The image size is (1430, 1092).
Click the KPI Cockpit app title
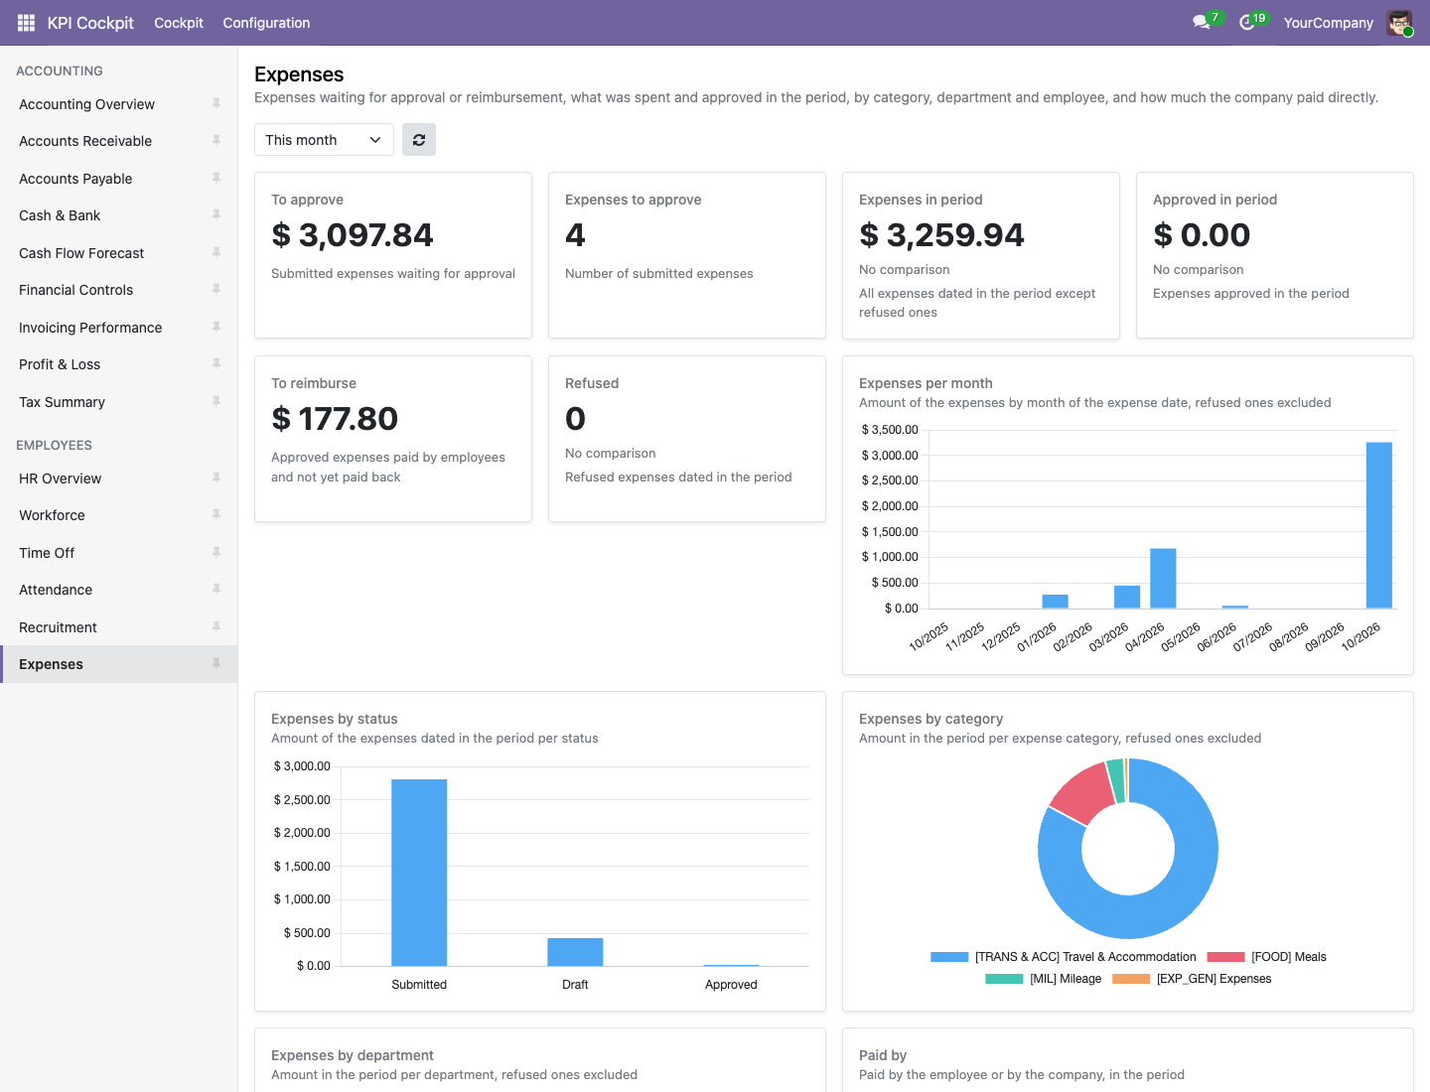pyautogui.click(x=90, y=23)
